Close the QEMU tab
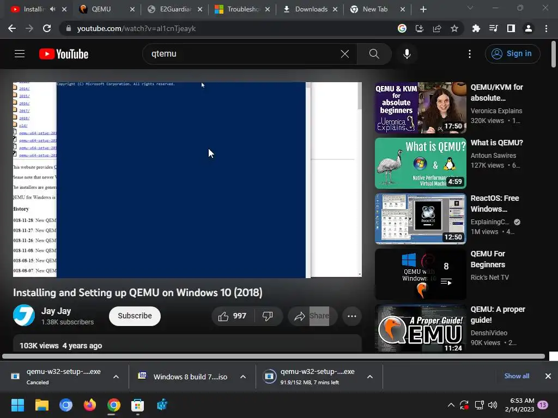The image size is (558, 418). [x=132, y=9]
